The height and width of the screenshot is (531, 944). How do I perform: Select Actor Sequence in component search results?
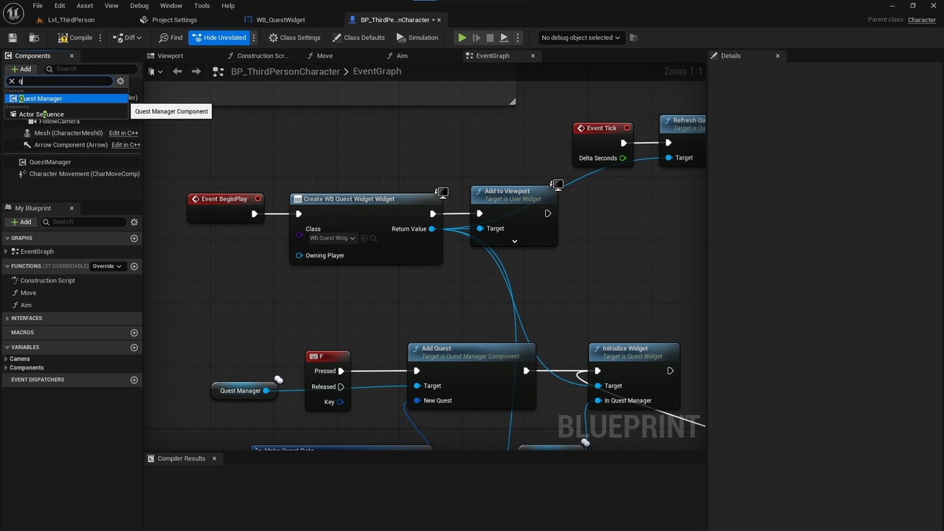(x=66, y=114)
